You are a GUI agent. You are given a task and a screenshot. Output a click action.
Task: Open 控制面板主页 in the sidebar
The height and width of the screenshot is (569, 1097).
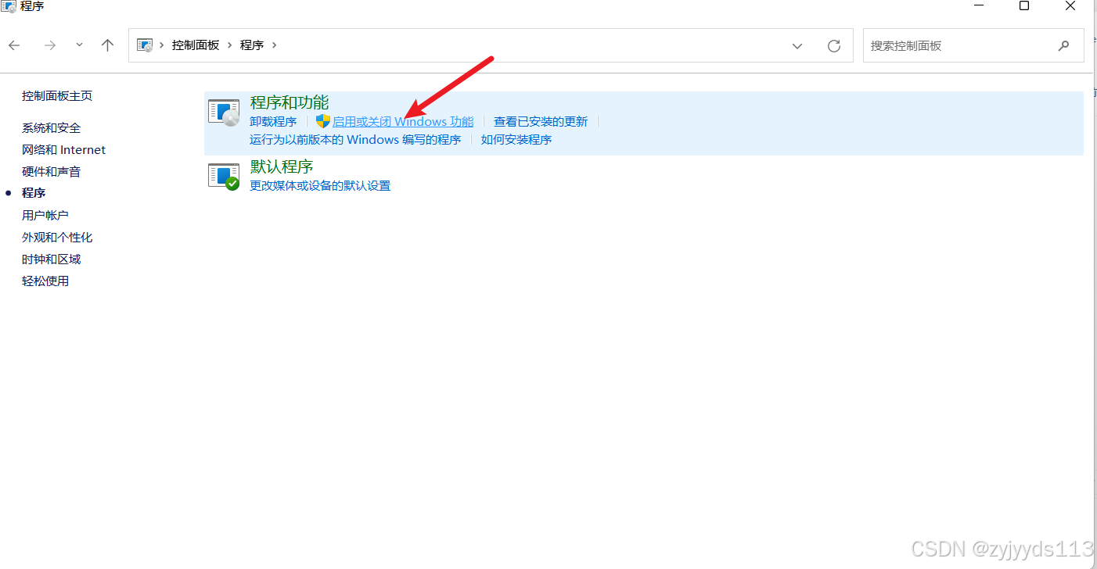[x=57, y=95]
